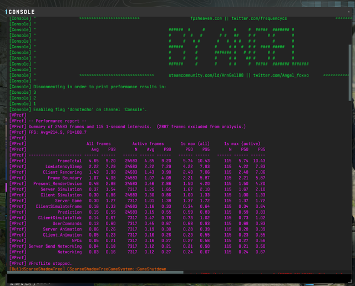Click the "Enabling flag 'donotecho'" line
Image resolution: width=355 pixels, height=286 pixels.
click(x=90, y=109)
